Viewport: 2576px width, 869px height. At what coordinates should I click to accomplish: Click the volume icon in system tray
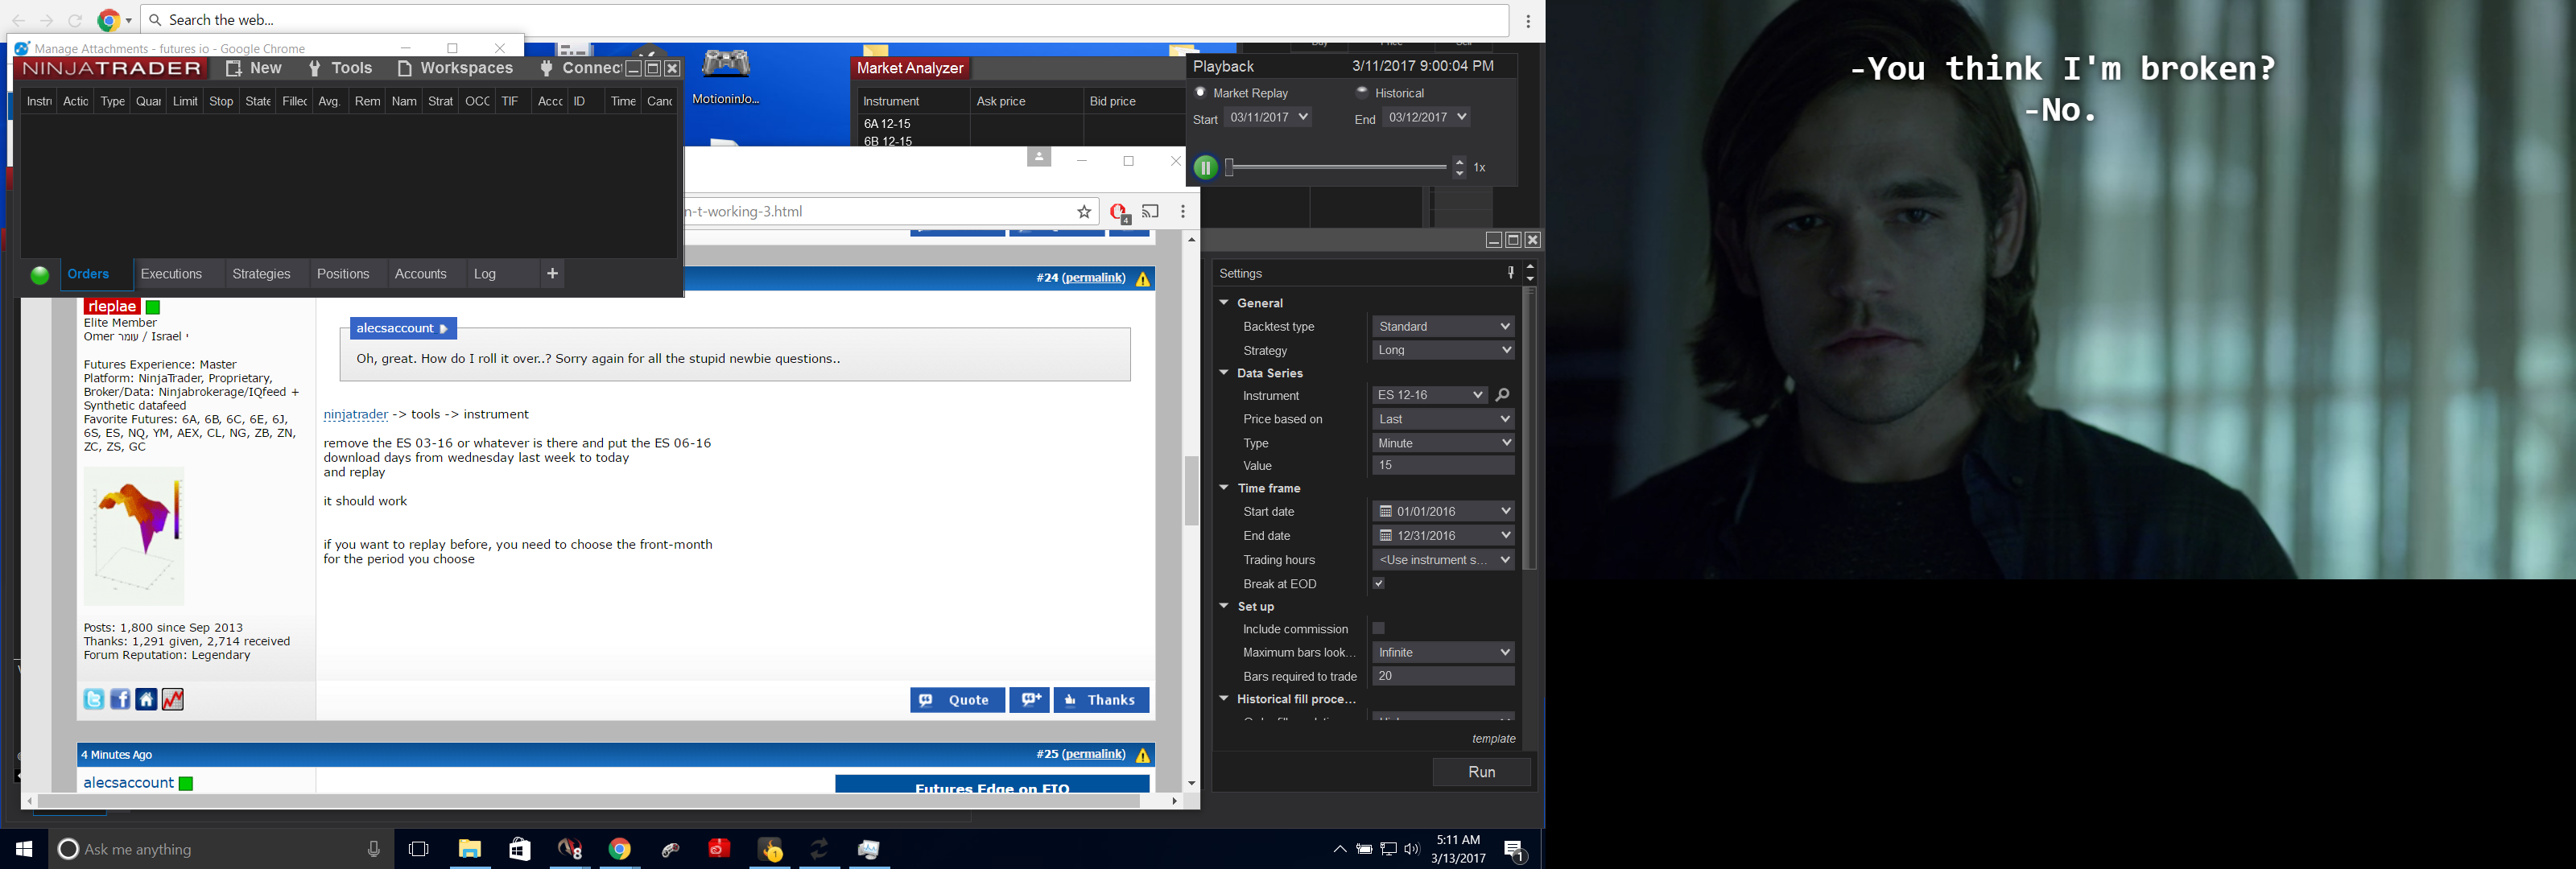pyautogui.click(x=1412, y=849)
